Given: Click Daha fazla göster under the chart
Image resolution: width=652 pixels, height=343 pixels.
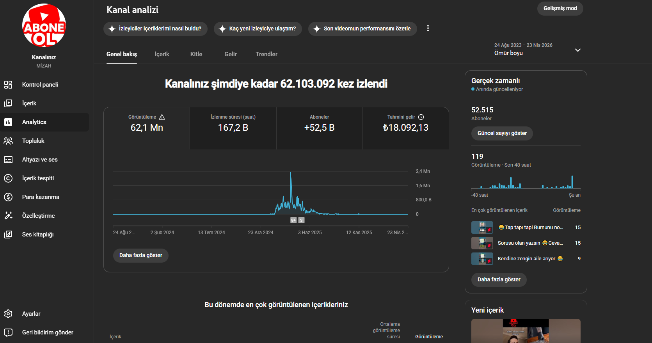Looking at the screenshot, I should click(141, 256).
